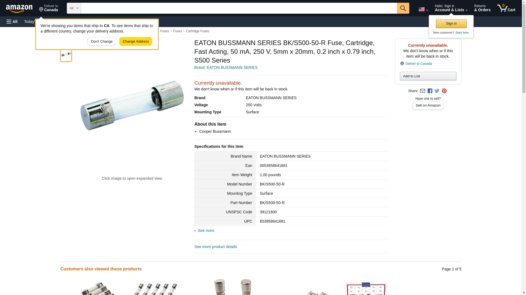Click the search magnifier button
The height and width of the screenshot is (295, 526).
[x=403, y=8]
